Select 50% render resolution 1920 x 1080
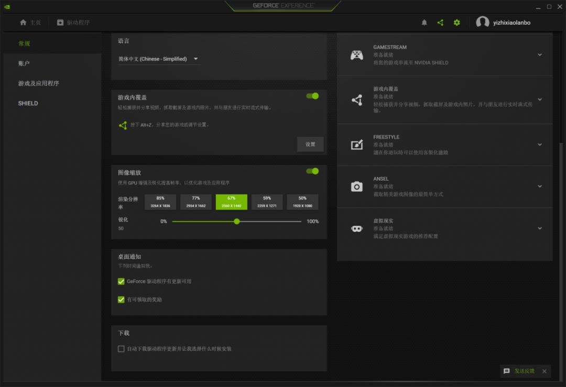 (302, 202)
